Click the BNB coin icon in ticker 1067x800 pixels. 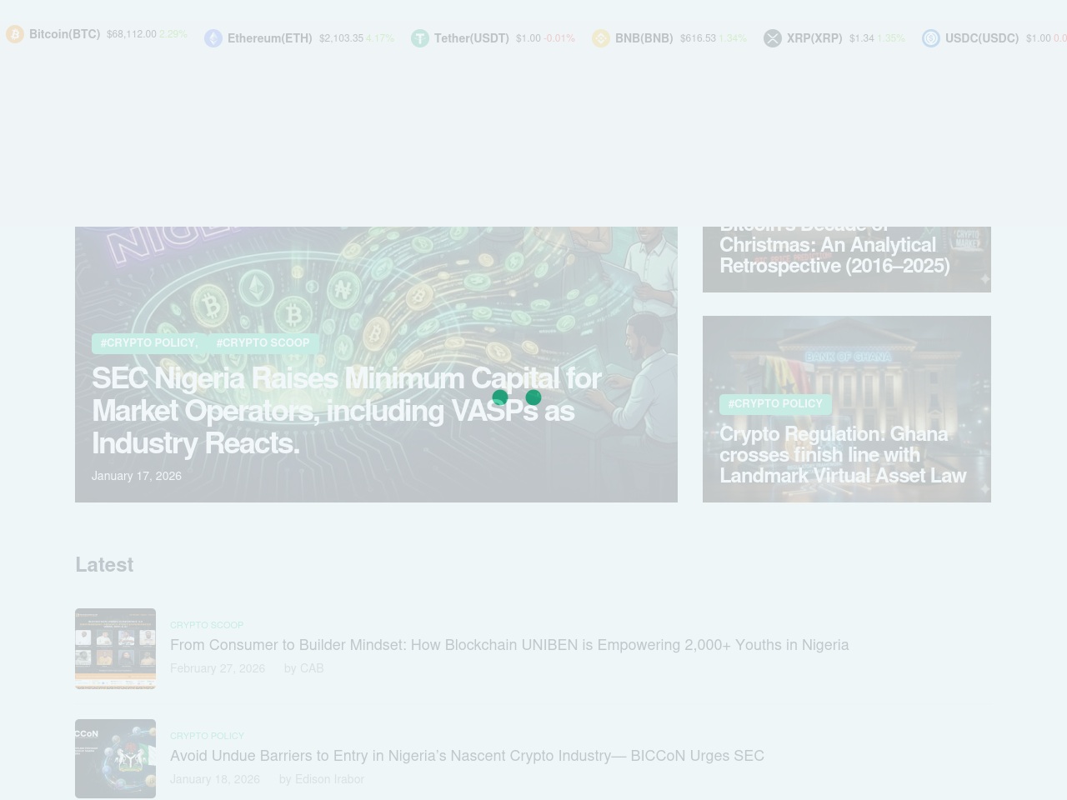(601, 38)
